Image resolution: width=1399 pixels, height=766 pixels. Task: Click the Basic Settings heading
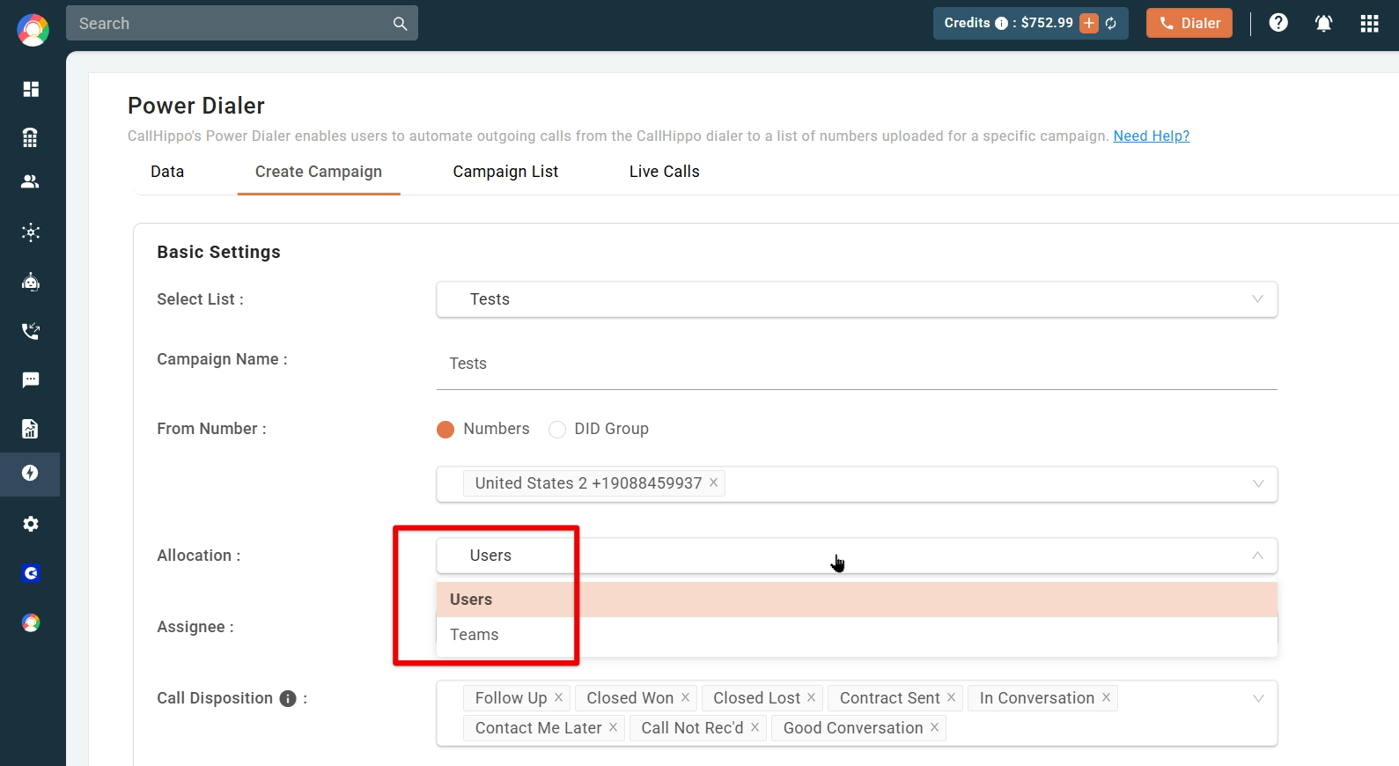tap(218, 252)
